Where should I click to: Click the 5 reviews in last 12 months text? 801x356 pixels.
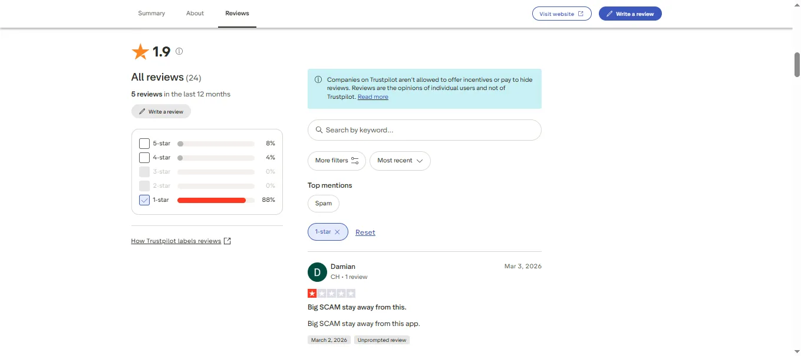[x=181, y=94]
